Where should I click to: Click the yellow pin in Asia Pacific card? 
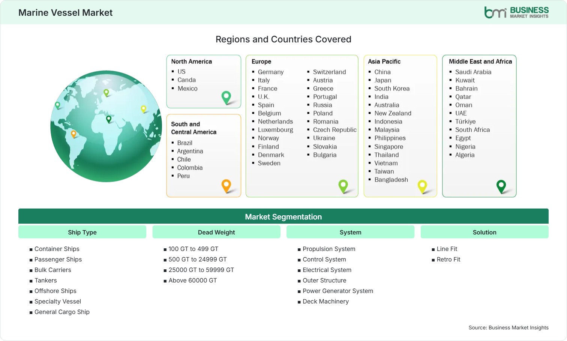tap(422, 186)
